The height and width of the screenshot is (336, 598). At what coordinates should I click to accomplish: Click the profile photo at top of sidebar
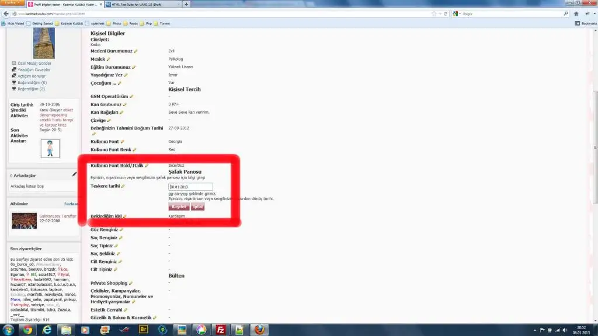(44, 43)
